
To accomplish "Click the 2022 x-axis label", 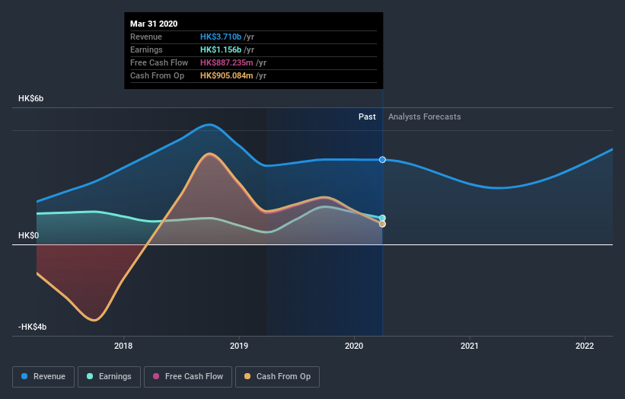I will (585, 346).
